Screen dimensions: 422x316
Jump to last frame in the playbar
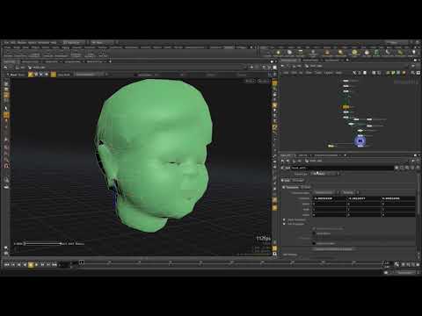pyautogui.click(x=55, y=264)
